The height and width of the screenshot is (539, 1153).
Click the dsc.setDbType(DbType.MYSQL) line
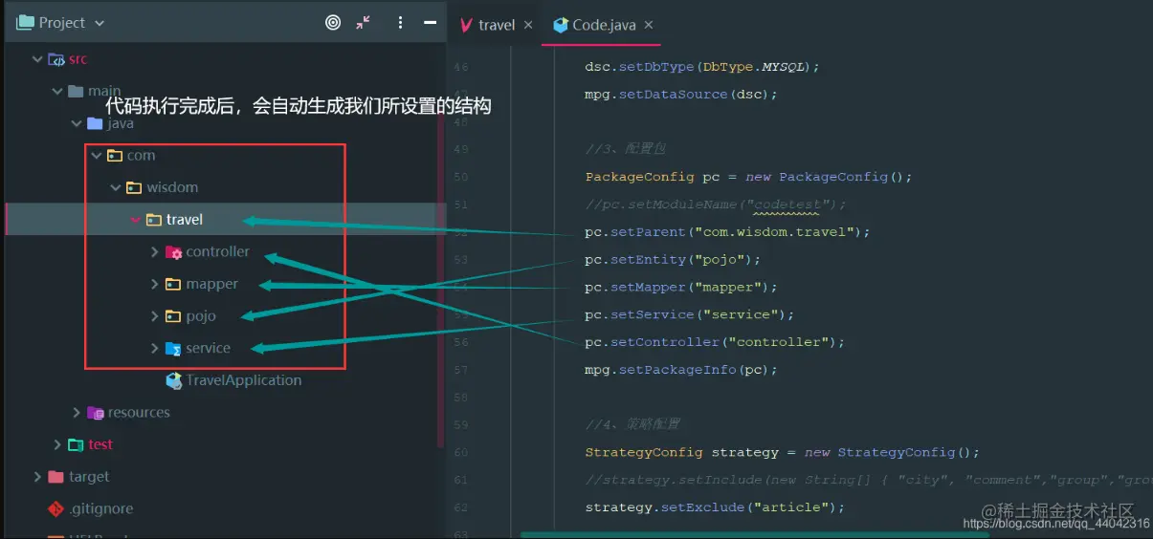(702, 67)
